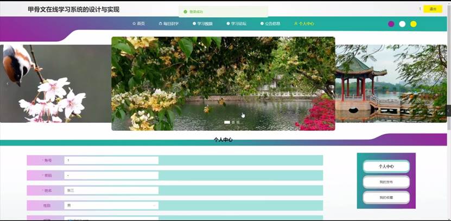The image size is (451, 221).
Task: Go to 学习视频 in navigation bar
Action: [x=203, y=23]
